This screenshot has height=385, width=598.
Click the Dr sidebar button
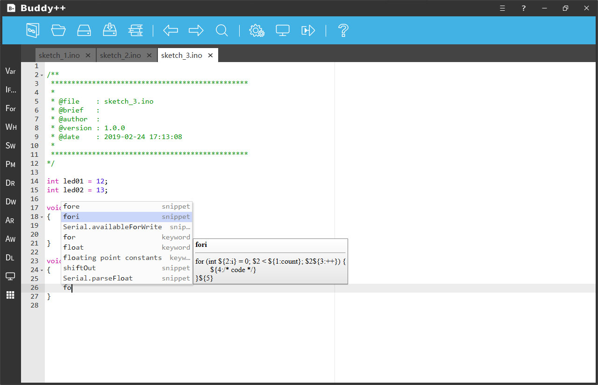pyautogui.click(x=10, y=183)
